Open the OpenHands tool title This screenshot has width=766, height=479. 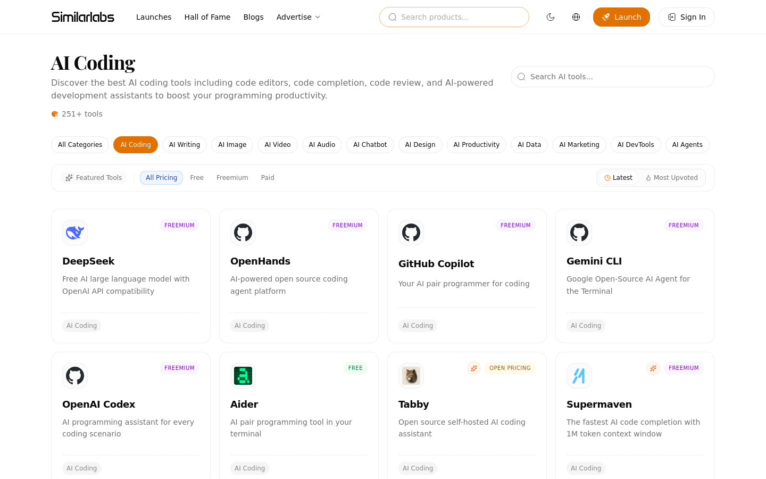260,261
